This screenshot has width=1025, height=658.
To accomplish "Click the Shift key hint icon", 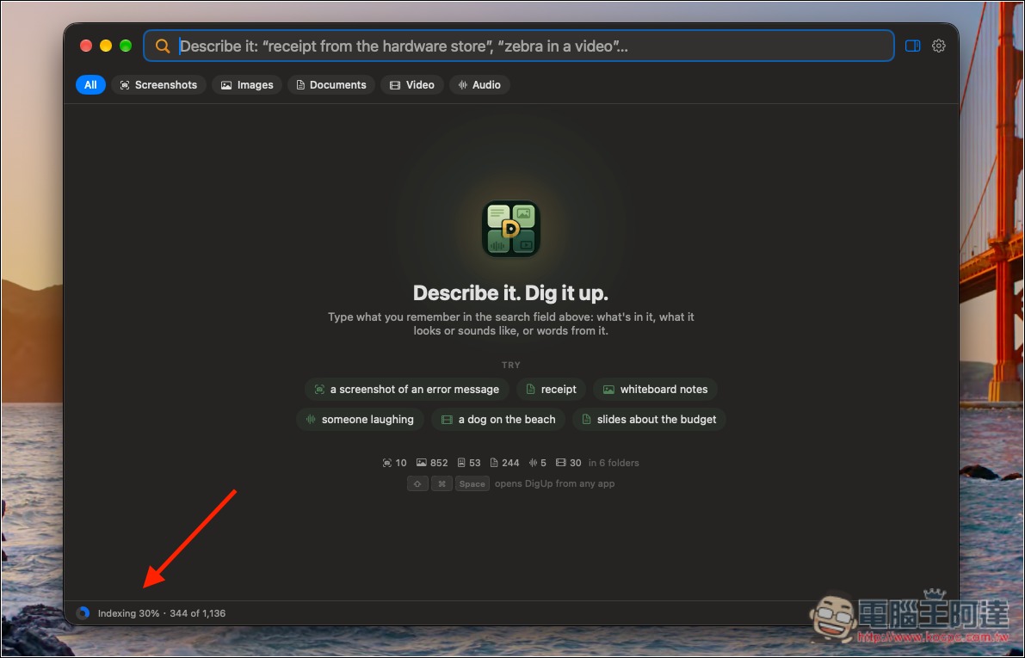I will click(x=417, y=483).
